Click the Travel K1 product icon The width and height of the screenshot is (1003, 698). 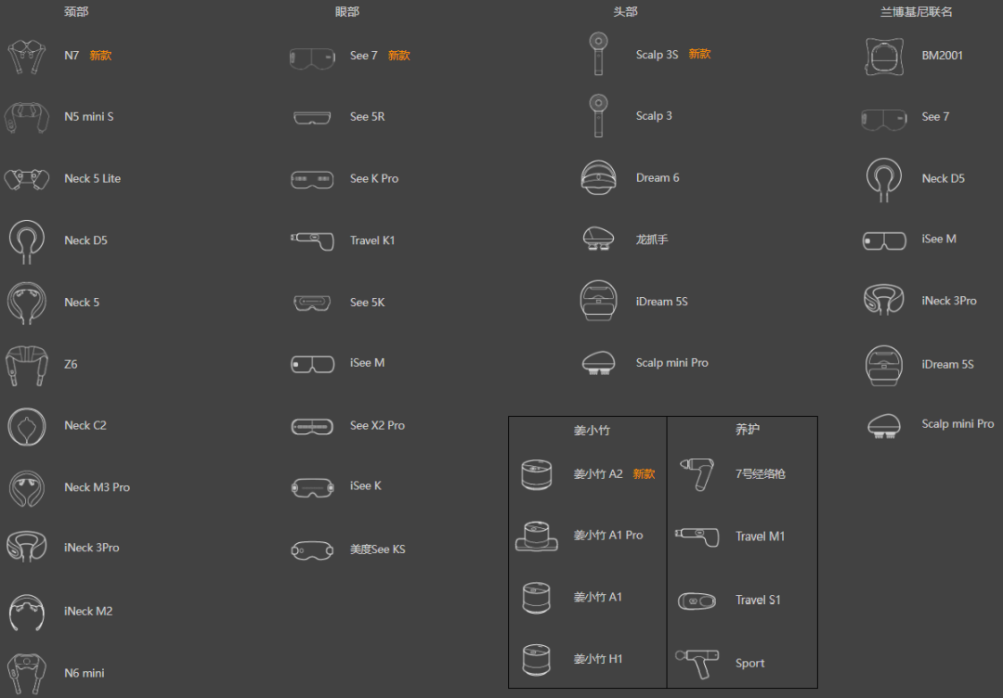point(312,240)
